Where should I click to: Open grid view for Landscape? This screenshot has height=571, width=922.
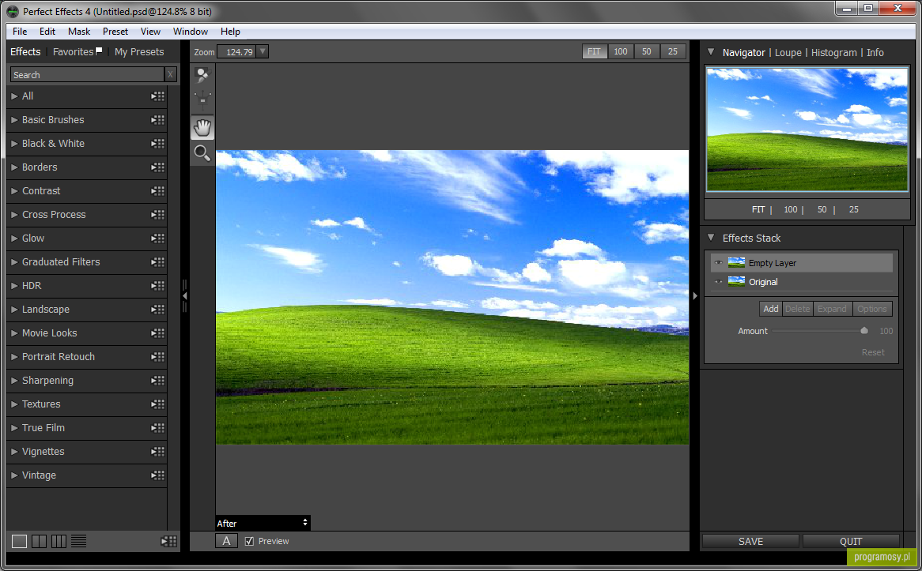pos(157,310)
